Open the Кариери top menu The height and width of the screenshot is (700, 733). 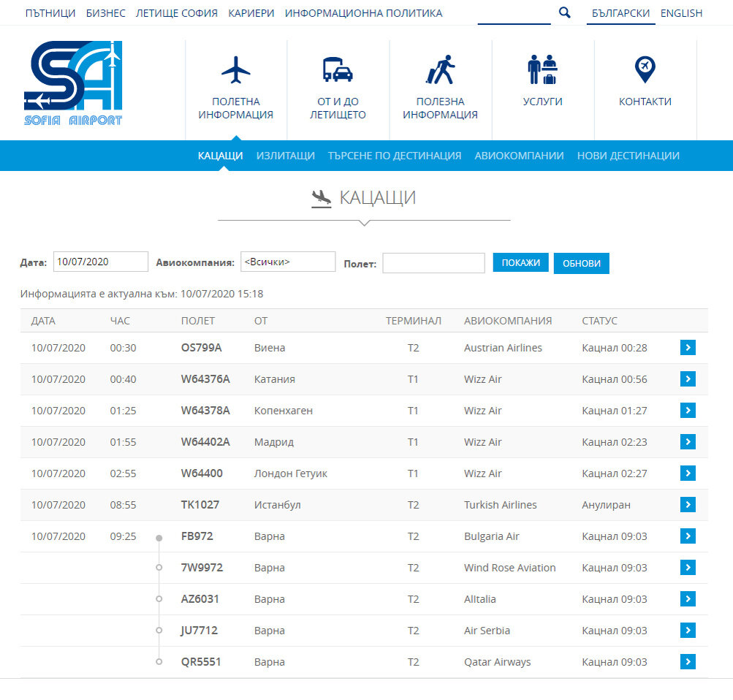click(251, 13)
